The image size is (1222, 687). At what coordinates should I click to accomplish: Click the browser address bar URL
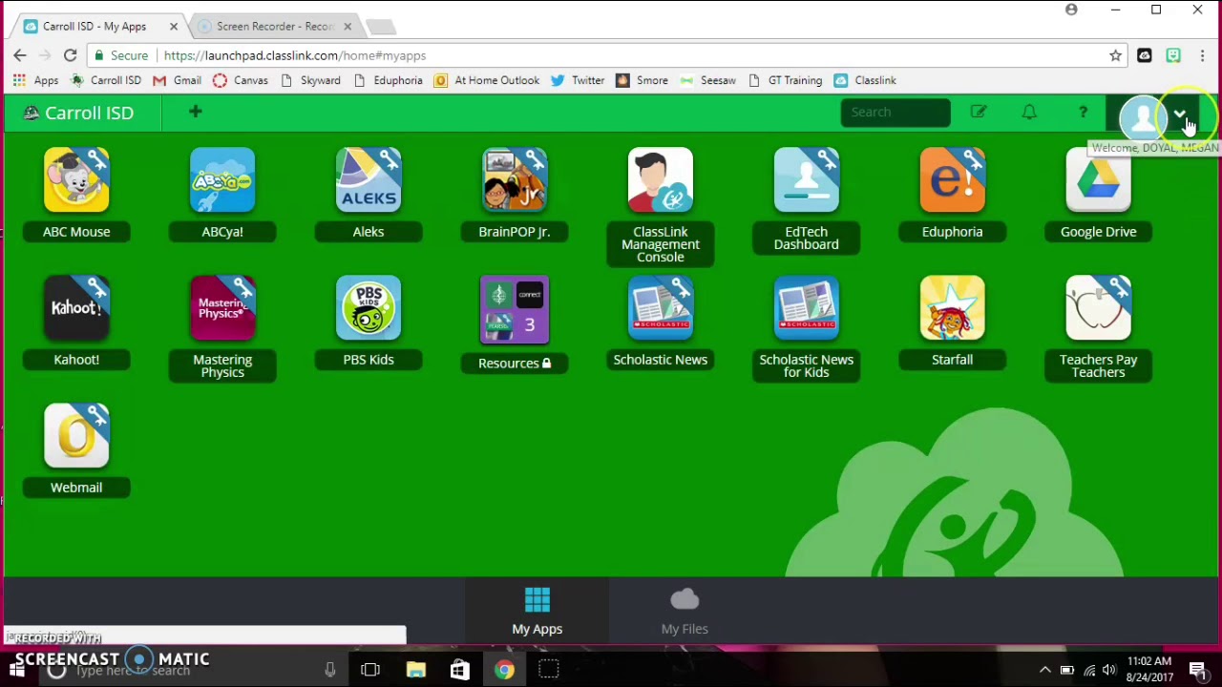(x=295, y=55)
